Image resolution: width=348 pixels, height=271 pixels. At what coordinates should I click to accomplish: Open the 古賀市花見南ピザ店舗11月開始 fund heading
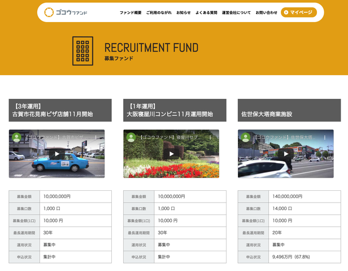pos(60,110)
